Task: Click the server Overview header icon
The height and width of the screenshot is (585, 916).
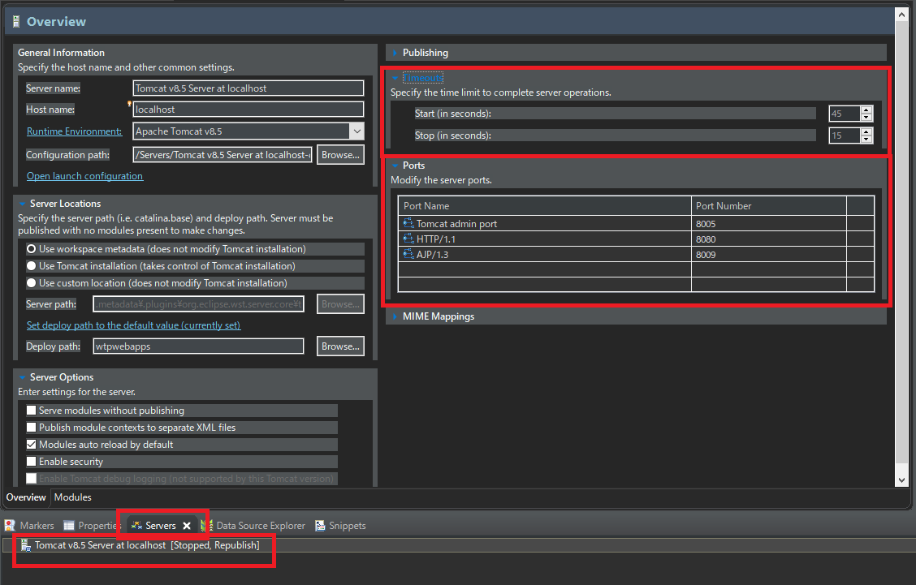Action: (16, 22)
